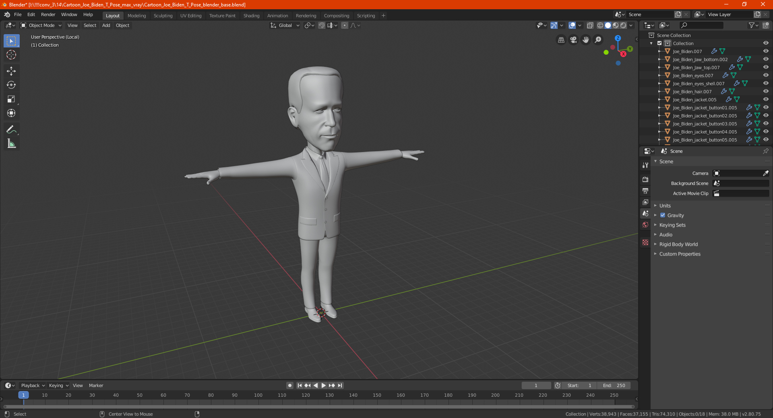The height and width of the screenshot is (418, 773).
Task: Select the Select Box tool
Action: pos(11,41)
